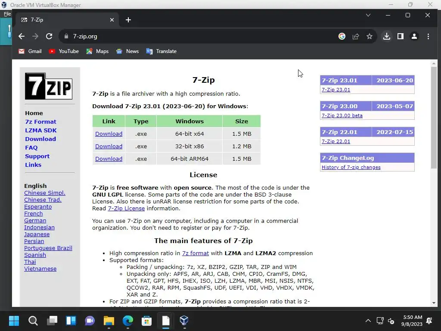Image resolution: width=441 pixels, height=331 pixels.
Task: Open the 7z Format sidebar link
Action: pos(40,122)
